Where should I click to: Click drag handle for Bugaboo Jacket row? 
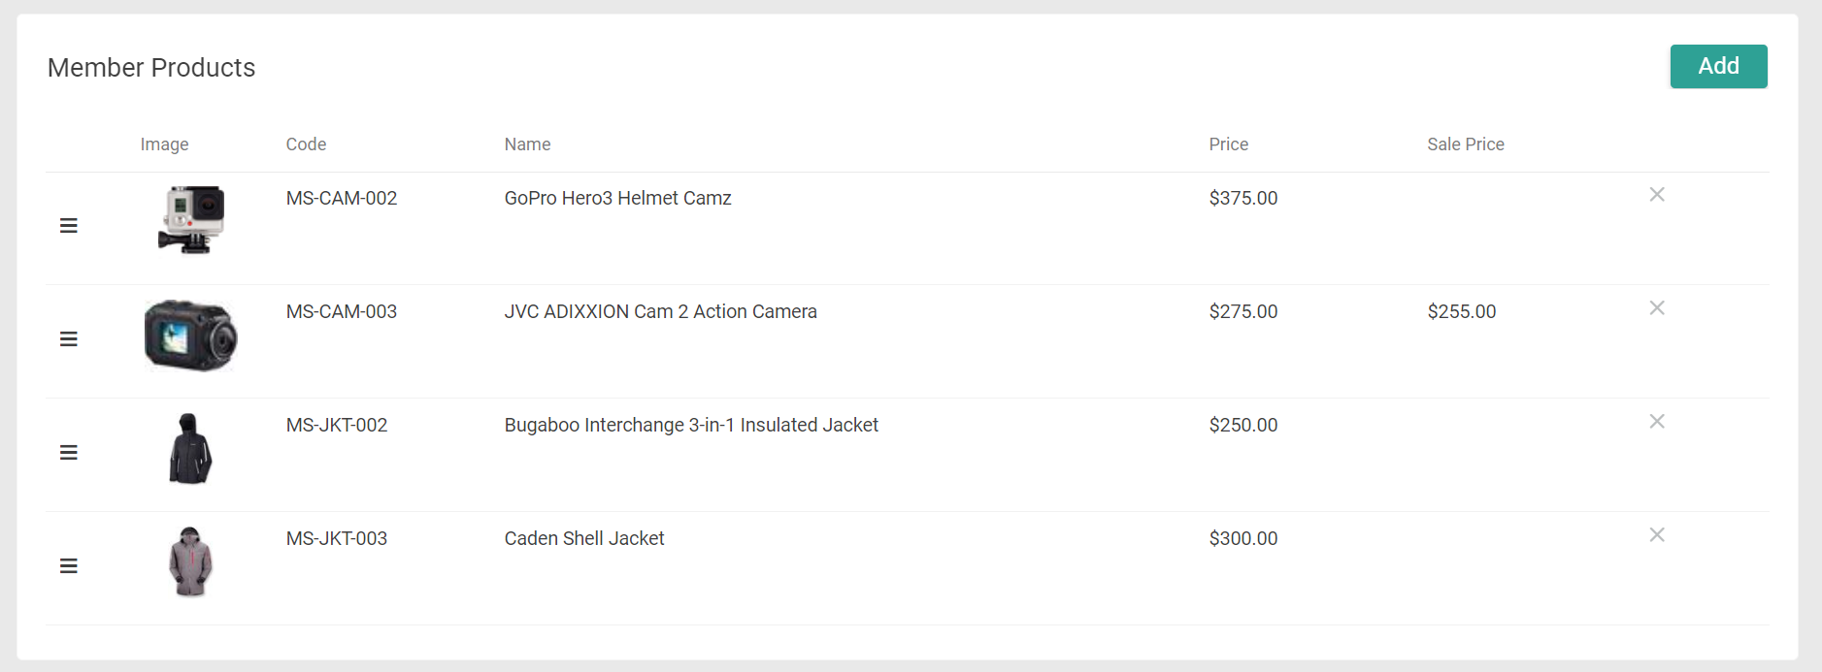click(69, 453)
